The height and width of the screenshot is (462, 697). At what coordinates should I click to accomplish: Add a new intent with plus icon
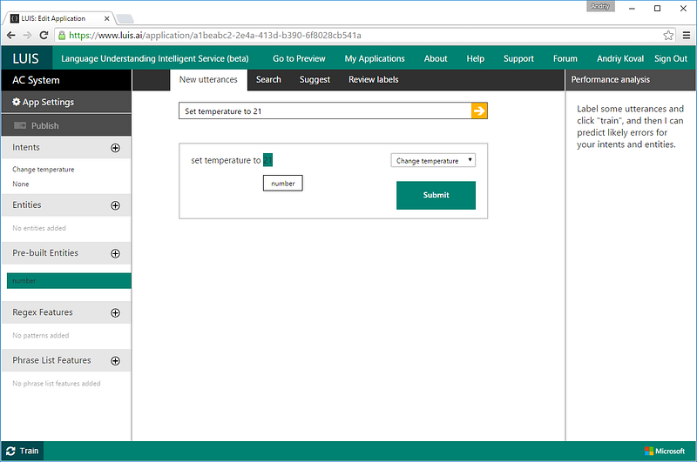point(115,148)
